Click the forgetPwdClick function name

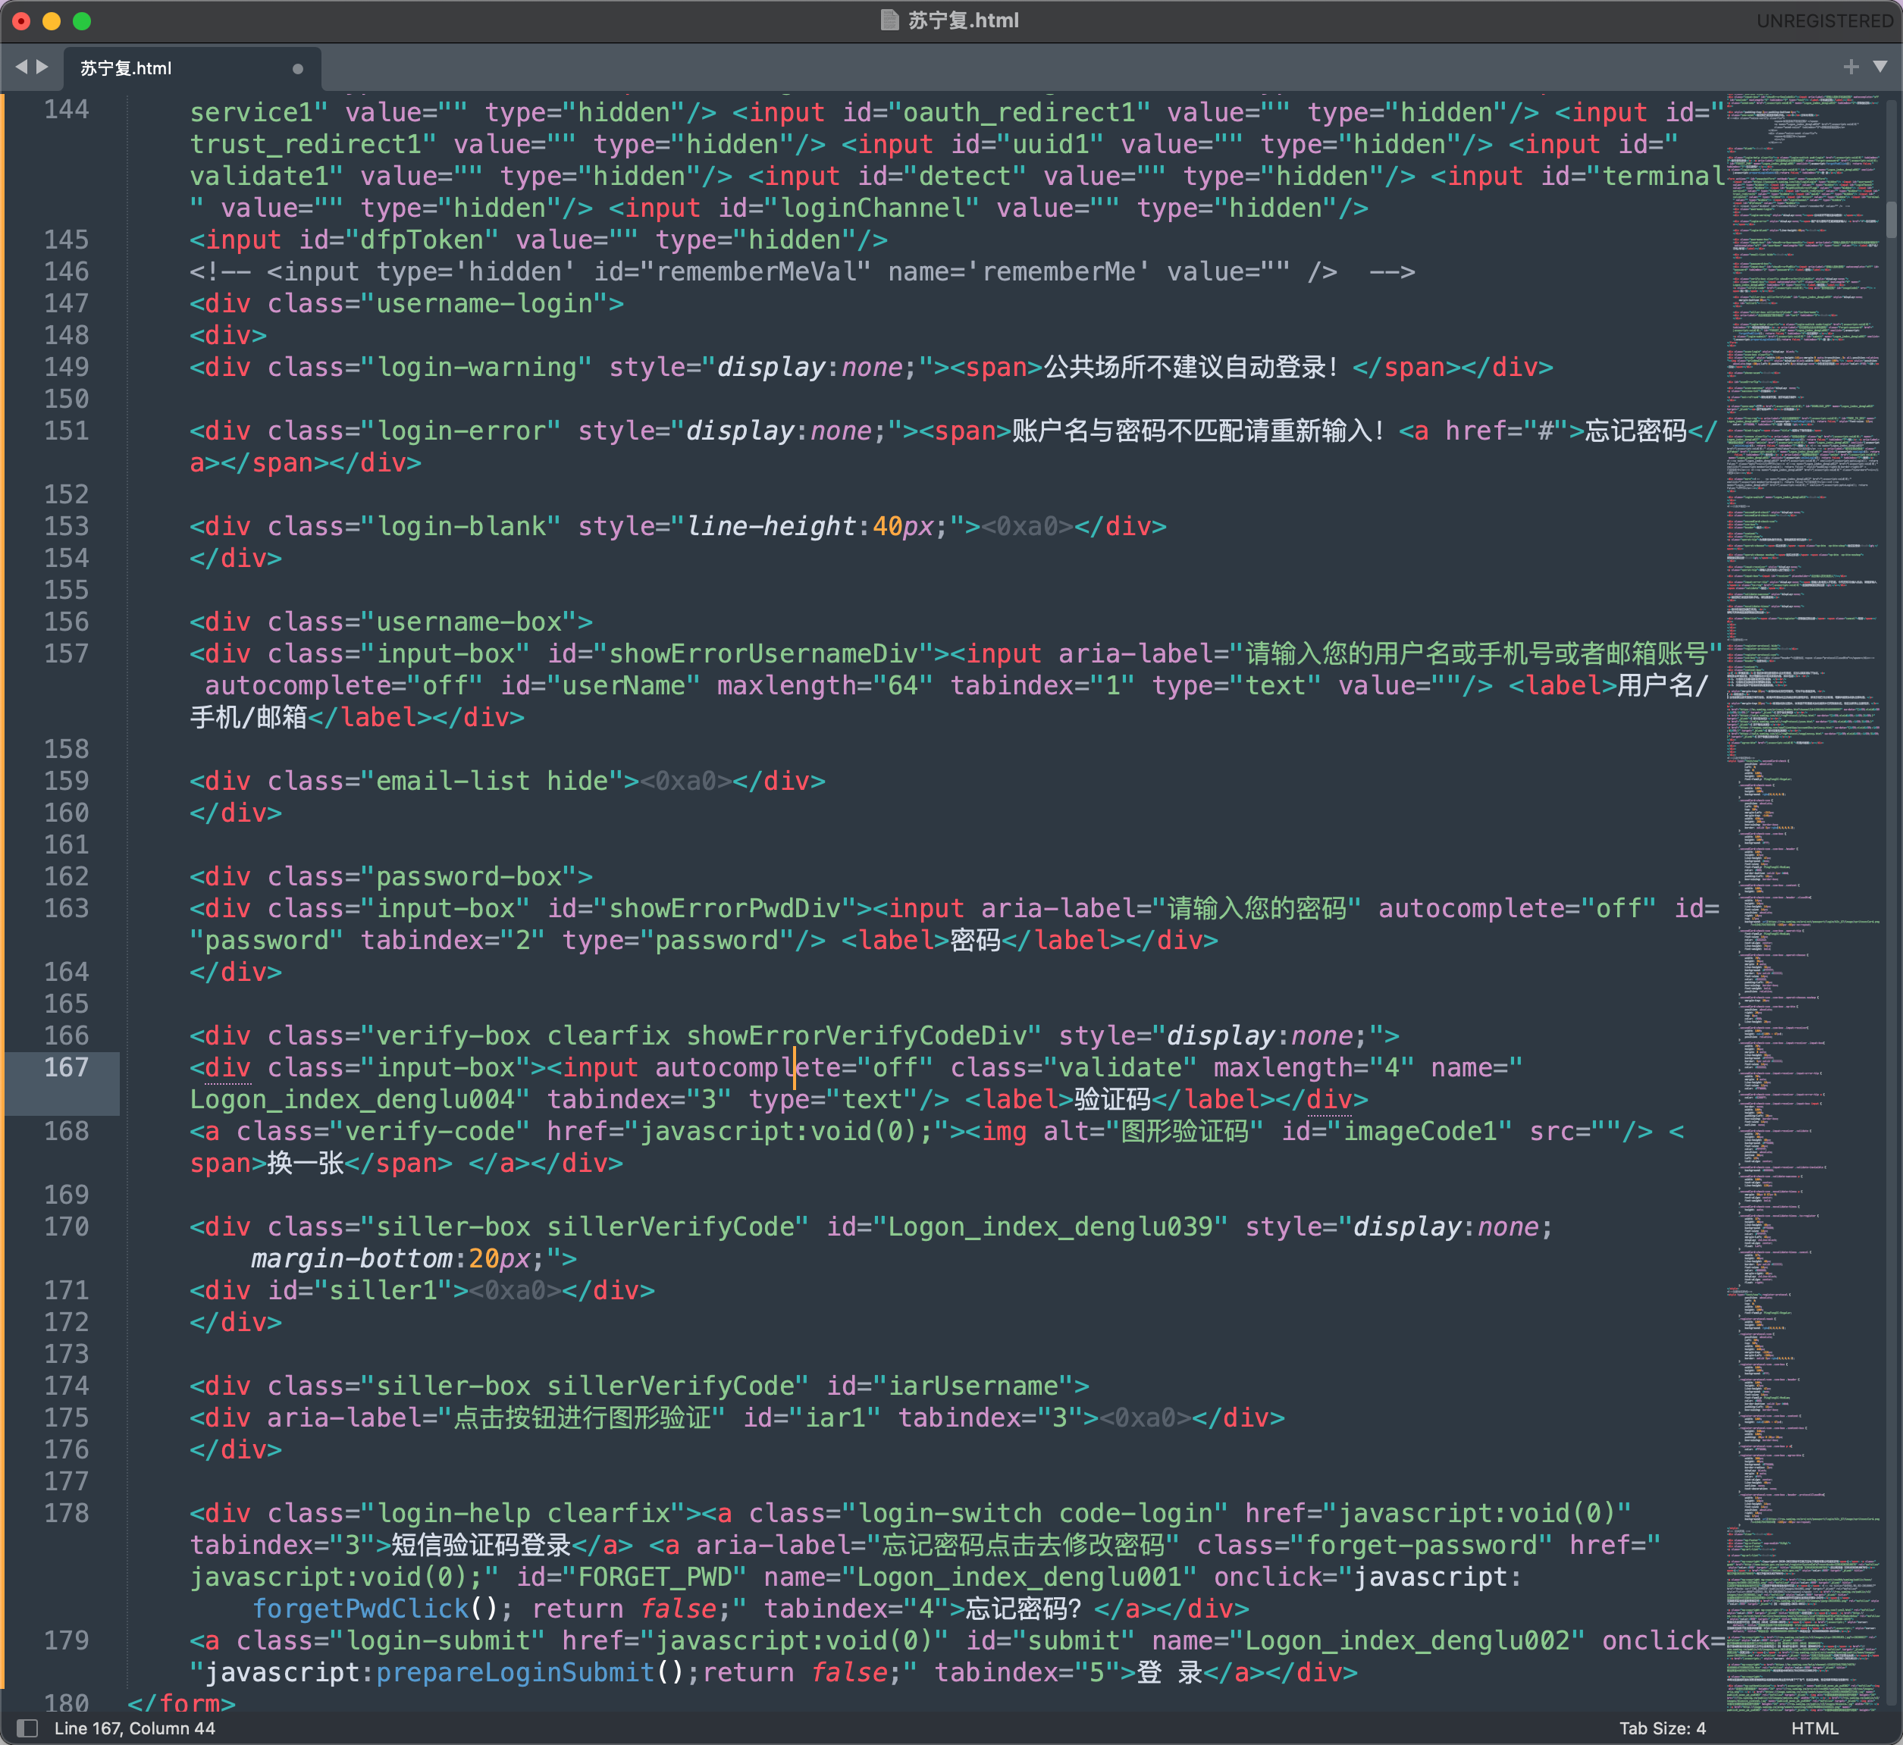(x=360, y=1608)
